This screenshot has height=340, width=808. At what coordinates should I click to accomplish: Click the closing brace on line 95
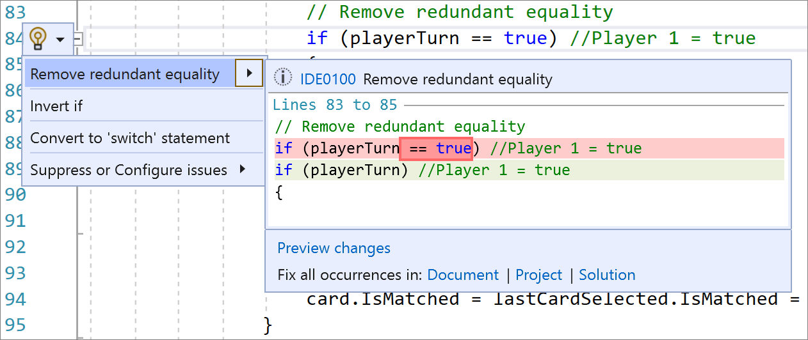point(268,325)
